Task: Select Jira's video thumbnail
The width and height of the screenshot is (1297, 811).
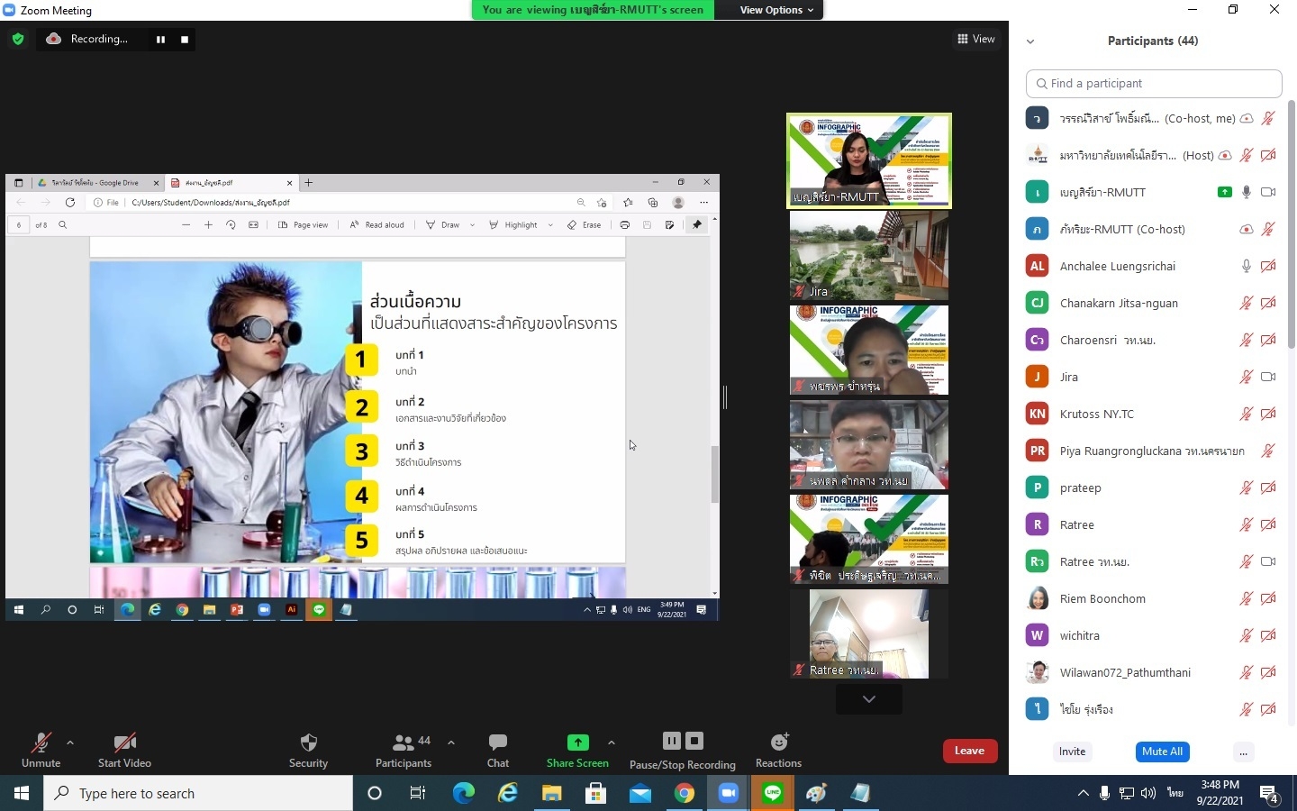Action: (869, 256)
